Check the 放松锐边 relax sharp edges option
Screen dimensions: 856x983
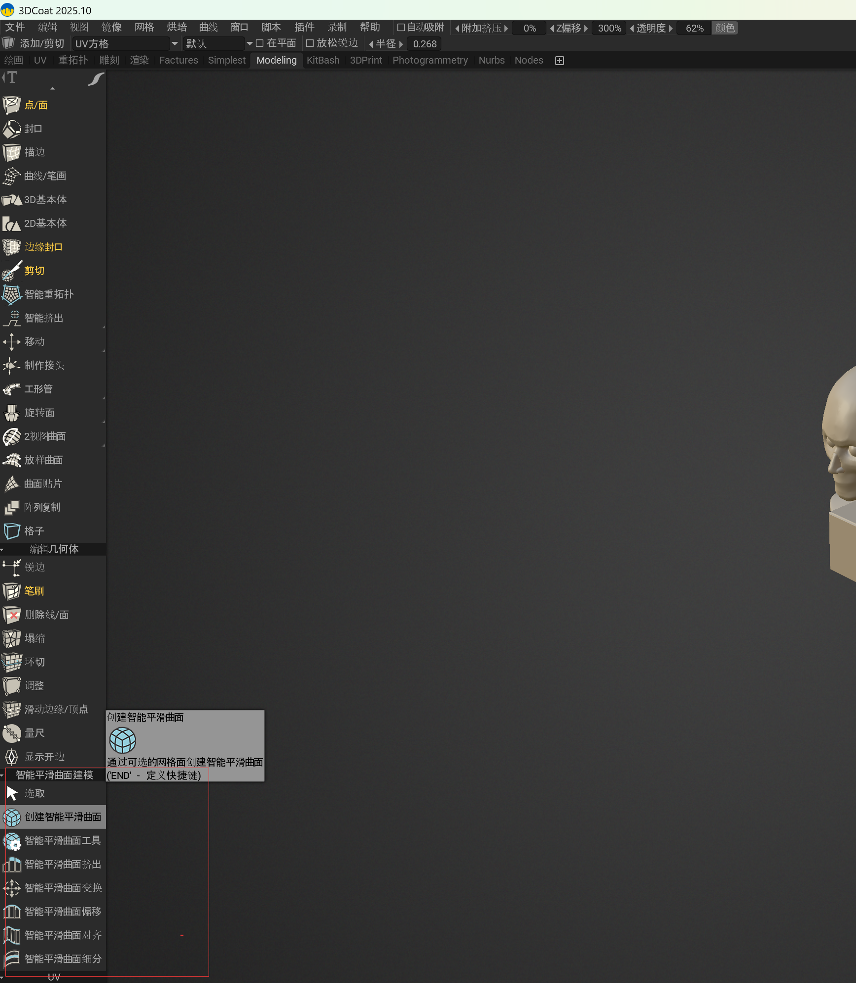pyautogui.click(x=310, y=44)
